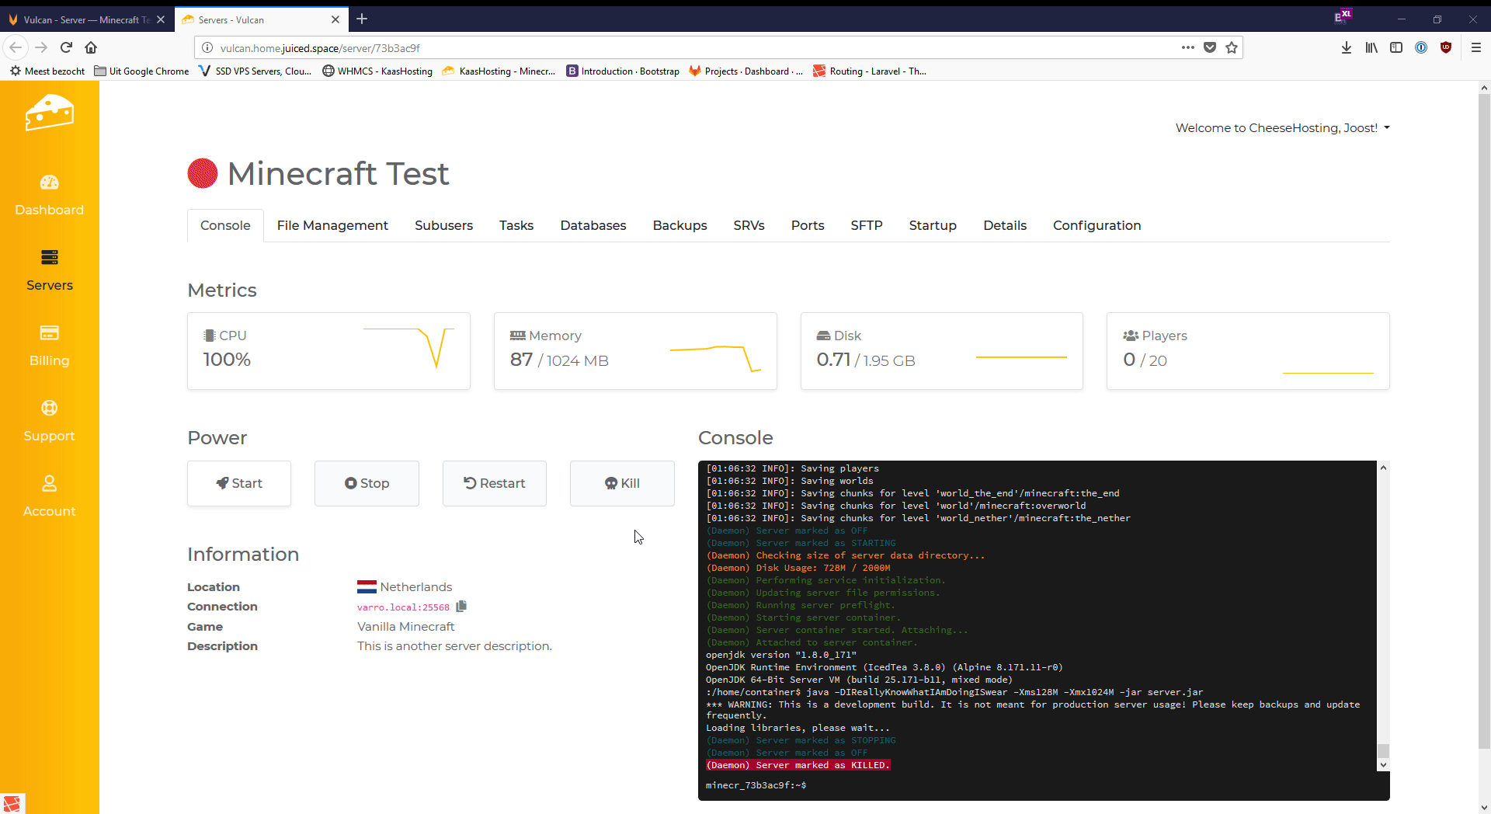
Task: Click the CheeseHosting cheese logo
Action: click(x=49, y=113)
